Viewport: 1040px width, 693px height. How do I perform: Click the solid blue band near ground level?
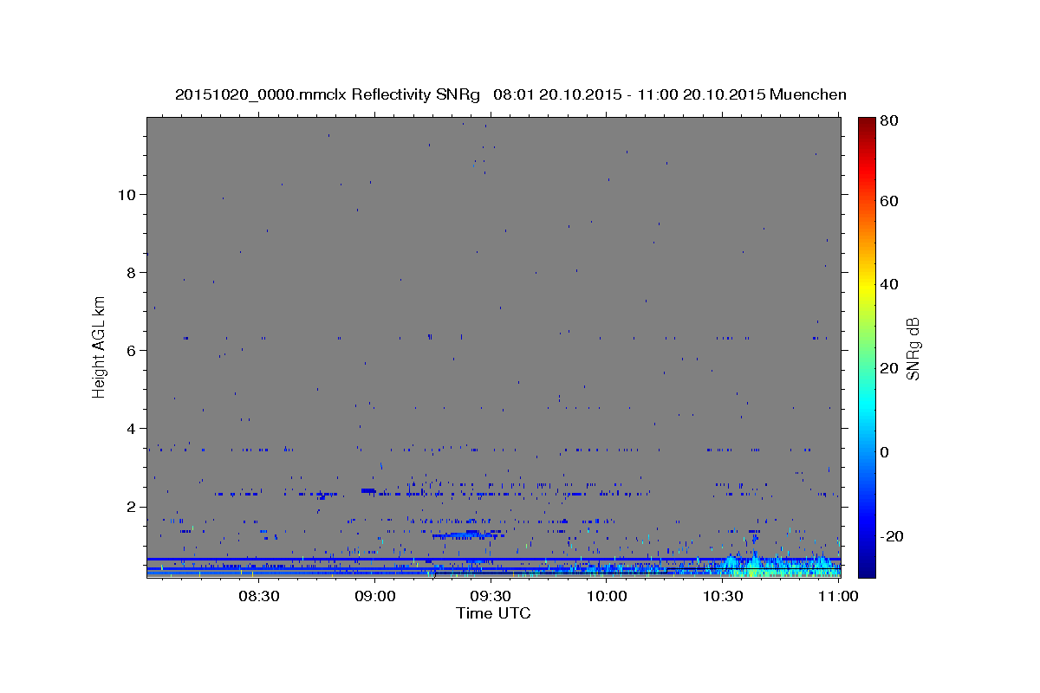(x=494, y=559)
